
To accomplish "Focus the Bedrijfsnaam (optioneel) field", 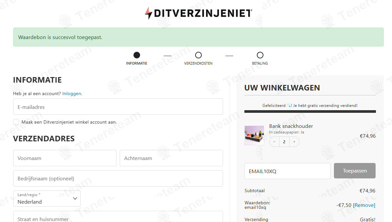I will (x=118, y=178).
